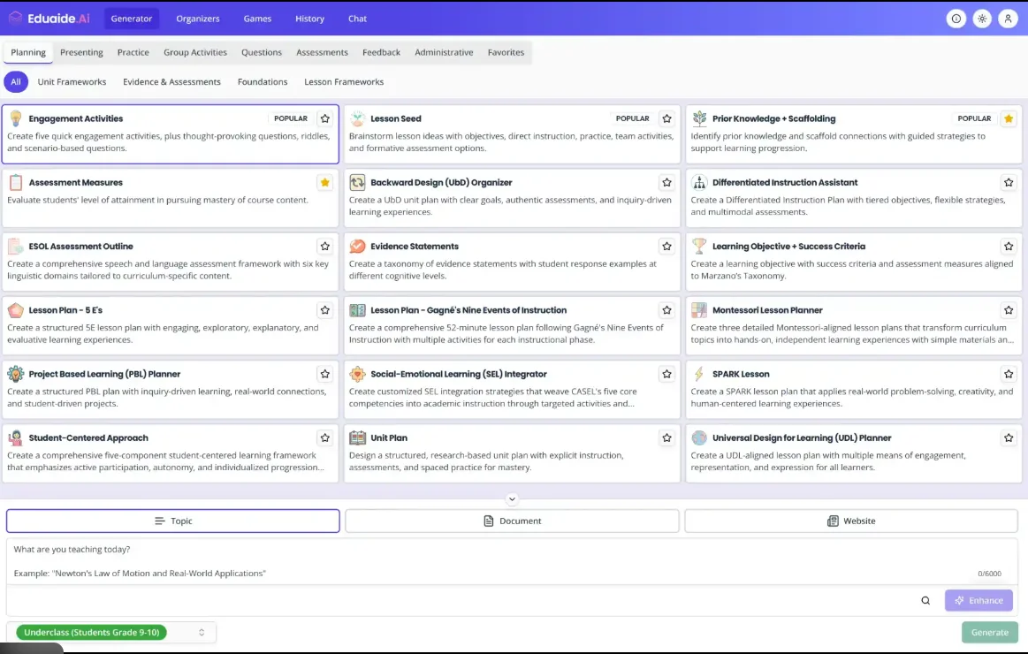Unstar the Assessment Measures favorite
Screen dimensions: 1028x654
[x=324, y=182]
